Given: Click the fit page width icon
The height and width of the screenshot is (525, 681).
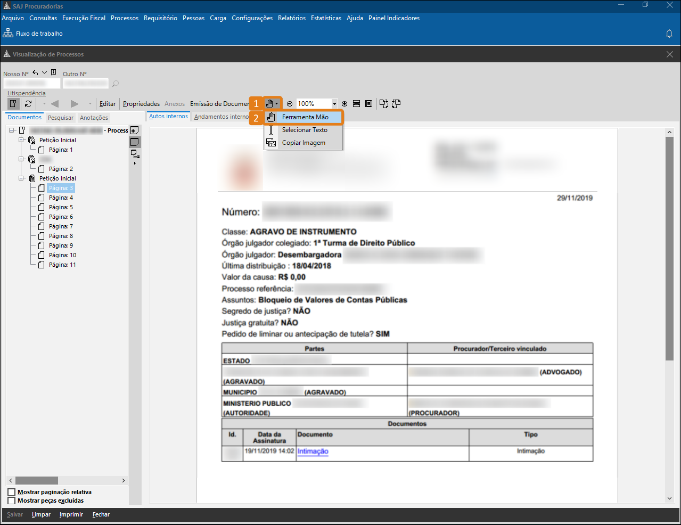Looking at the screenshot, I should [x=357, y=104].
